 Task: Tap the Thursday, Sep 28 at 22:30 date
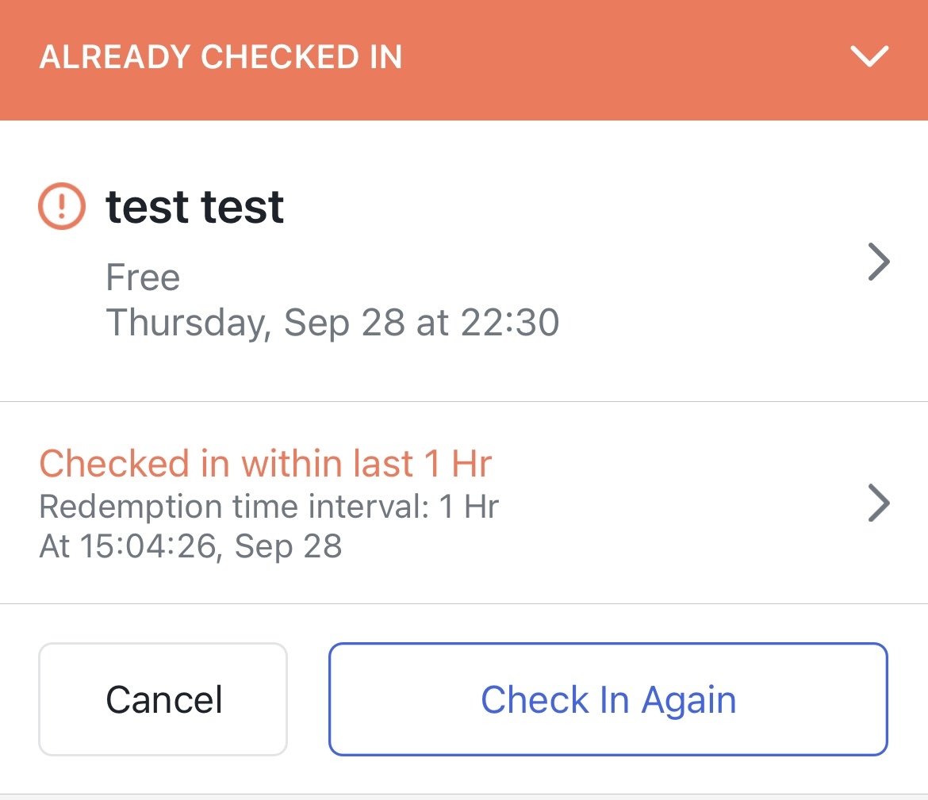click(332, 323)
